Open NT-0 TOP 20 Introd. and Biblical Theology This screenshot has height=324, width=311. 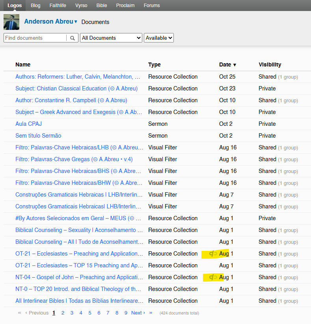[78, 289]
